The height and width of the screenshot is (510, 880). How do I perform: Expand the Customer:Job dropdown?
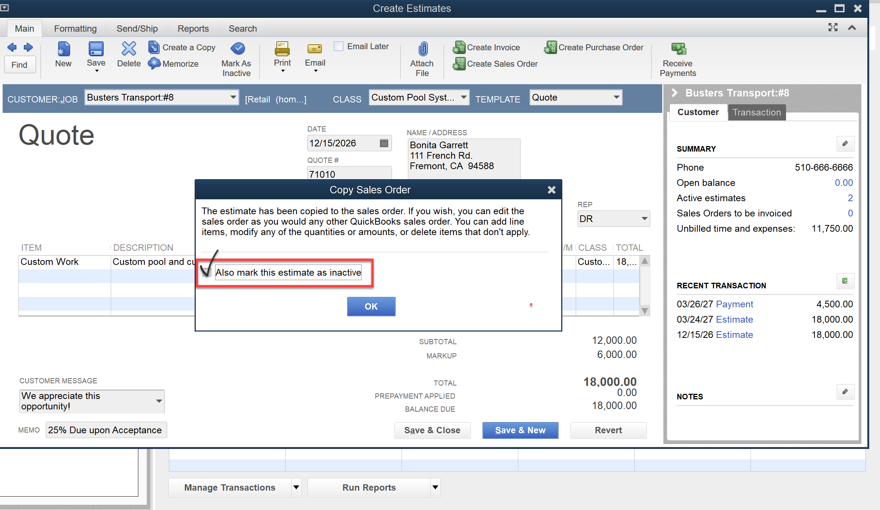pos(233,97)
